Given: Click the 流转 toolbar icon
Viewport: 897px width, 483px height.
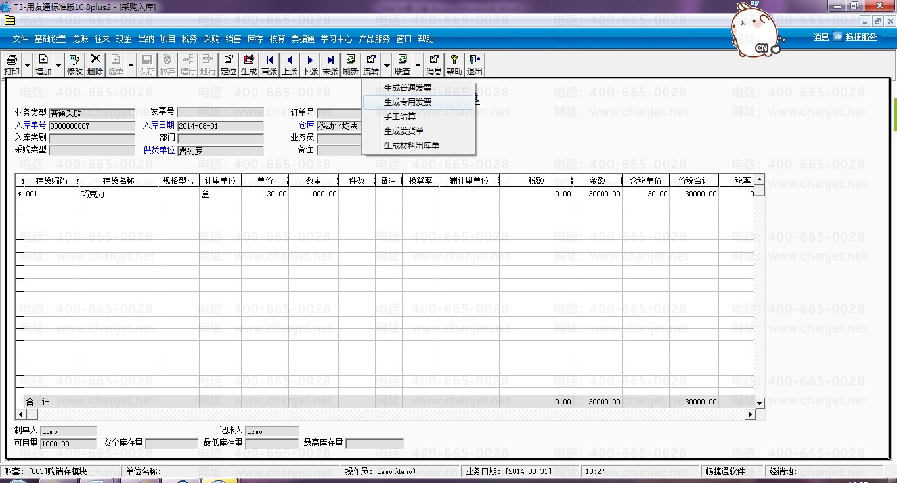Looking at the screenshot, I should tap(371, 64).
